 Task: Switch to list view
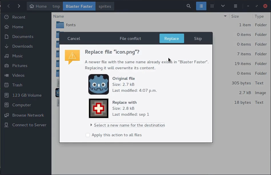point(201,6)
